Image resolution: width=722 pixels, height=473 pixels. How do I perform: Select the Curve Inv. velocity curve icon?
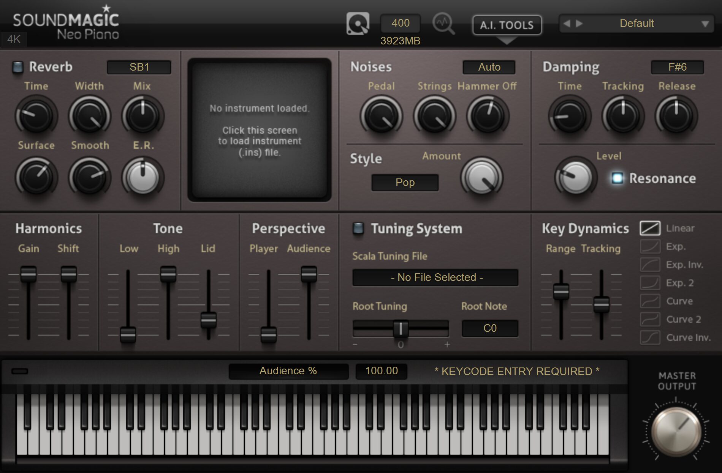click(x=650, y=337)
